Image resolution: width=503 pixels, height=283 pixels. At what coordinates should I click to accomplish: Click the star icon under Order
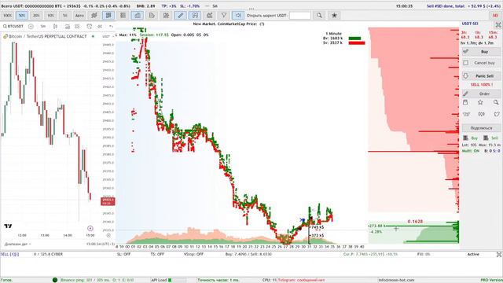[480, 102]
